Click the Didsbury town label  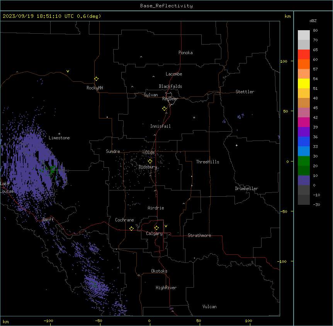(x=148, y=167)
